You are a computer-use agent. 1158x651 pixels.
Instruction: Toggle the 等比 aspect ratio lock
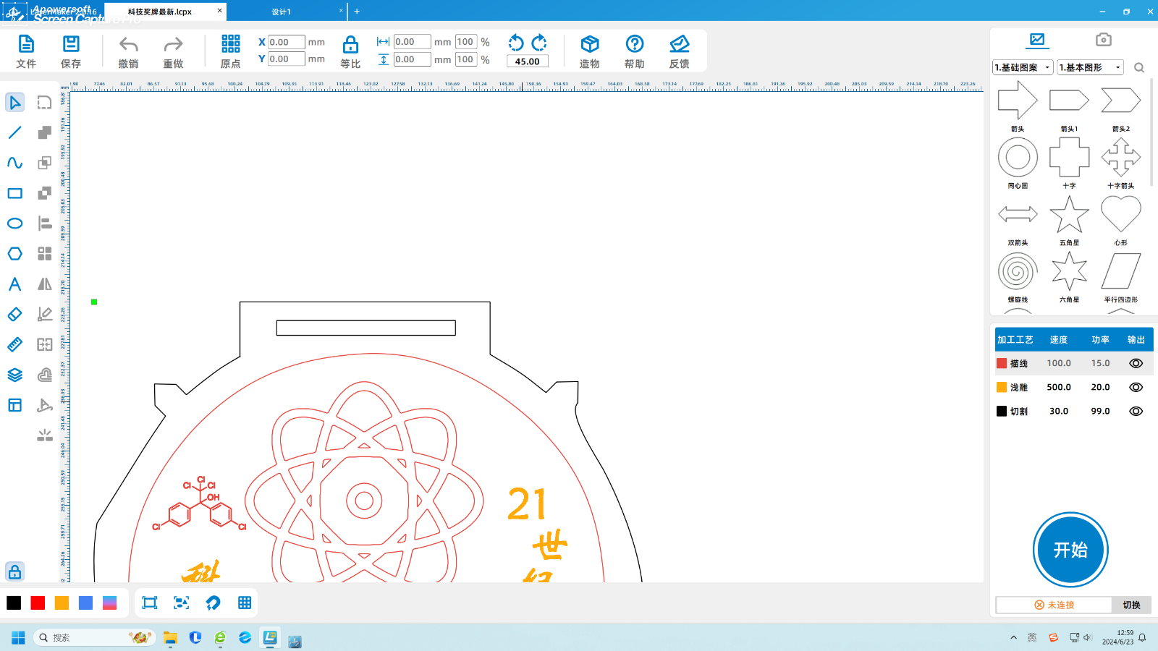point(350,45)
